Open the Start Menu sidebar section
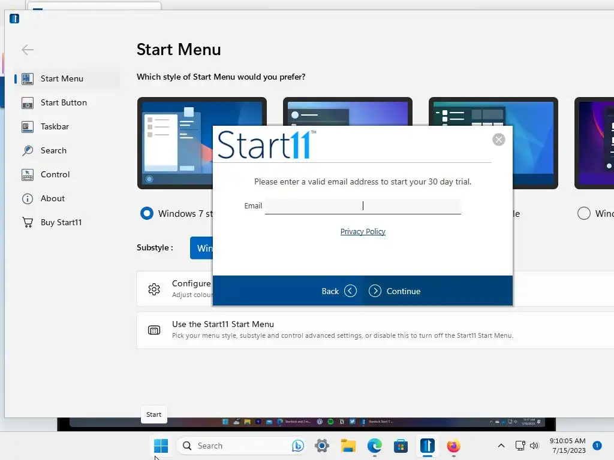This screenshot has height=460, width=614. 67,78
